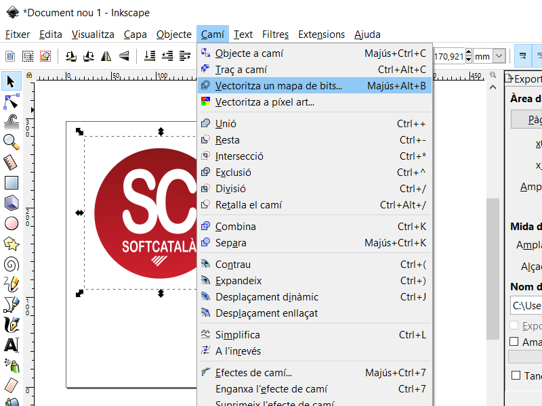Open the Fitxer menu

coord(18,35)
